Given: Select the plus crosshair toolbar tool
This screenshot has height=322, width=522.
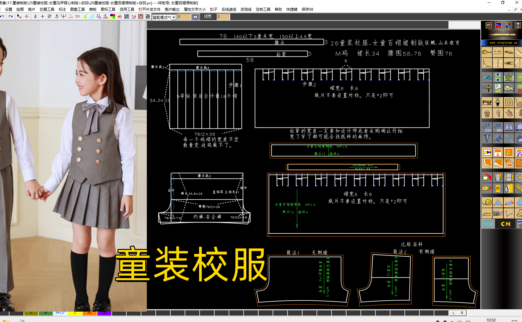Looking at the screenshot, I should (42, 16).
